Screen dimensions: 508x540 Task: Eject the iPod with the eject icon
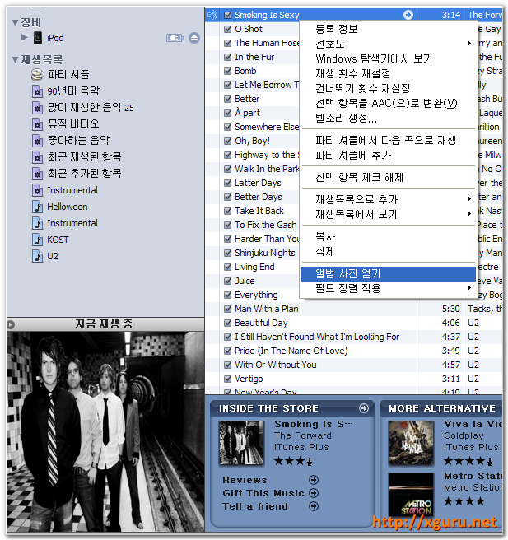coord(194,38)
